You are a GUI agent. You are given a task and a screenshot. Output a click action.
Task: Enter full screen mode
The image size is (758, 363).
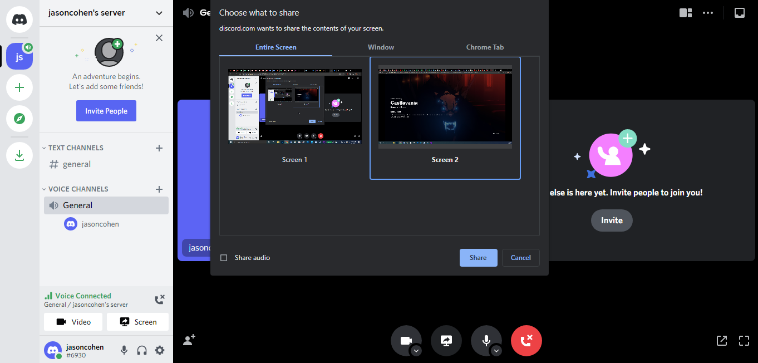[x=744, y=341]
